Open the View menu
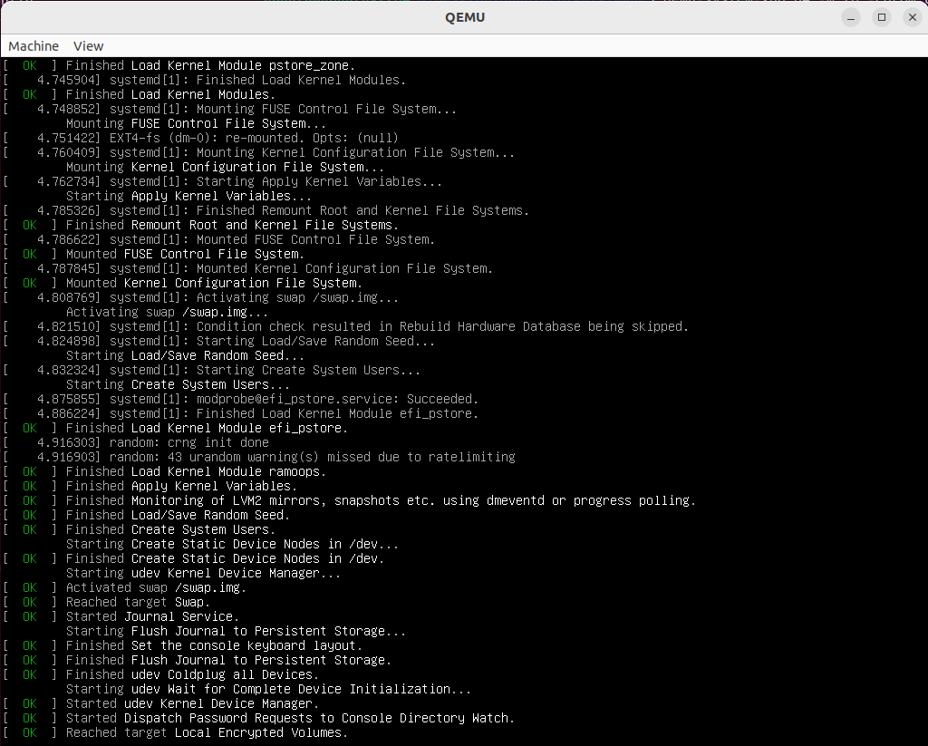The image size is (928, 746). click(x=89, y=46)
